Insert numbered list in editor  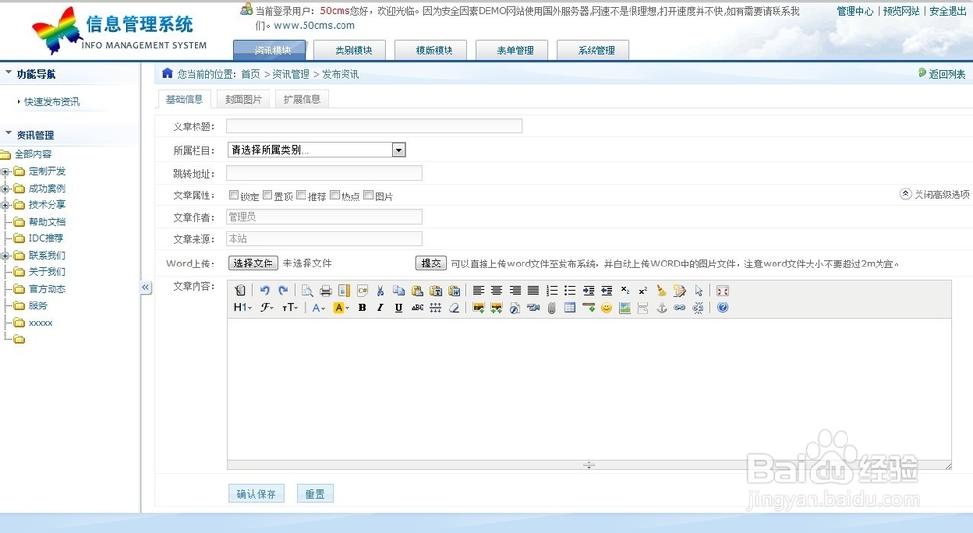(x=552, y=291)
